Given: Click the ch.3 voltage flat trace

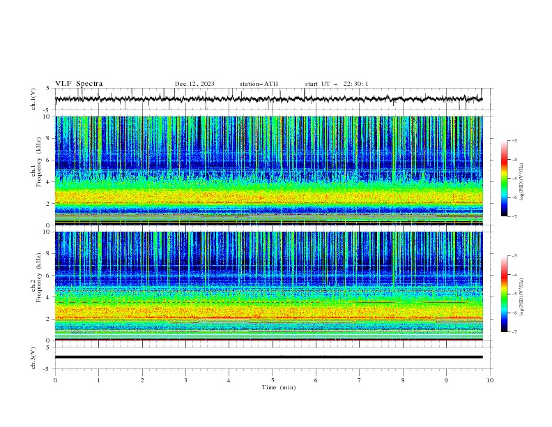Looking at the screenshot, I should pyautogui.click(x=268, y=357).
